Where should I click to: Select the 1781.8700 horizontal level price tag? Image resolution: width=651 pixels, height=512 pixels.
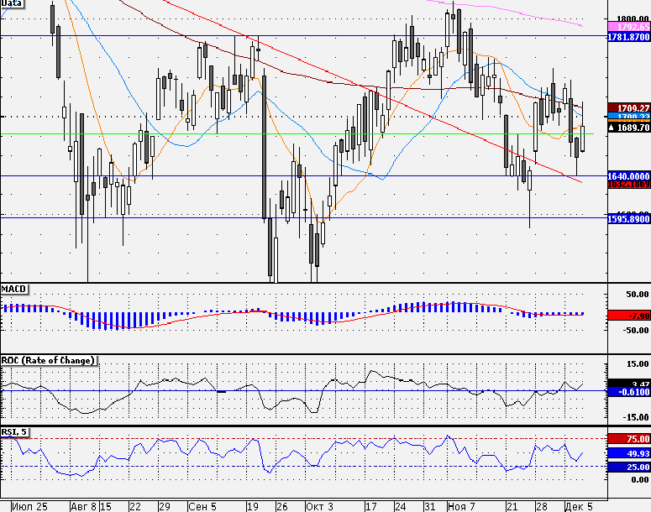(628, 37)
